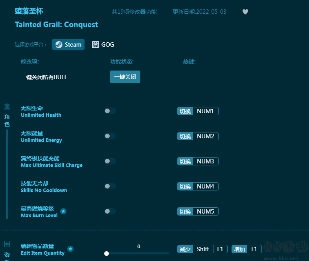Switch on Max Burn Level toggle
The image size is (309, 261).
tap(110, 211)
